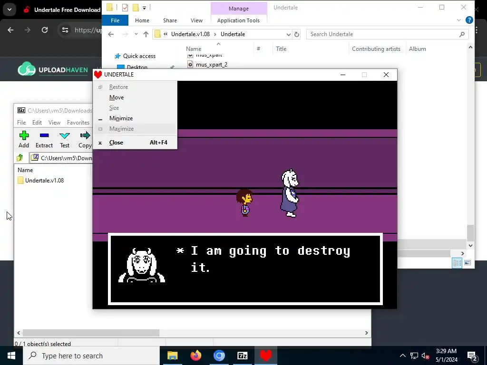Open Firefox from taskbar
487x365 pixels.
(195, 355)
